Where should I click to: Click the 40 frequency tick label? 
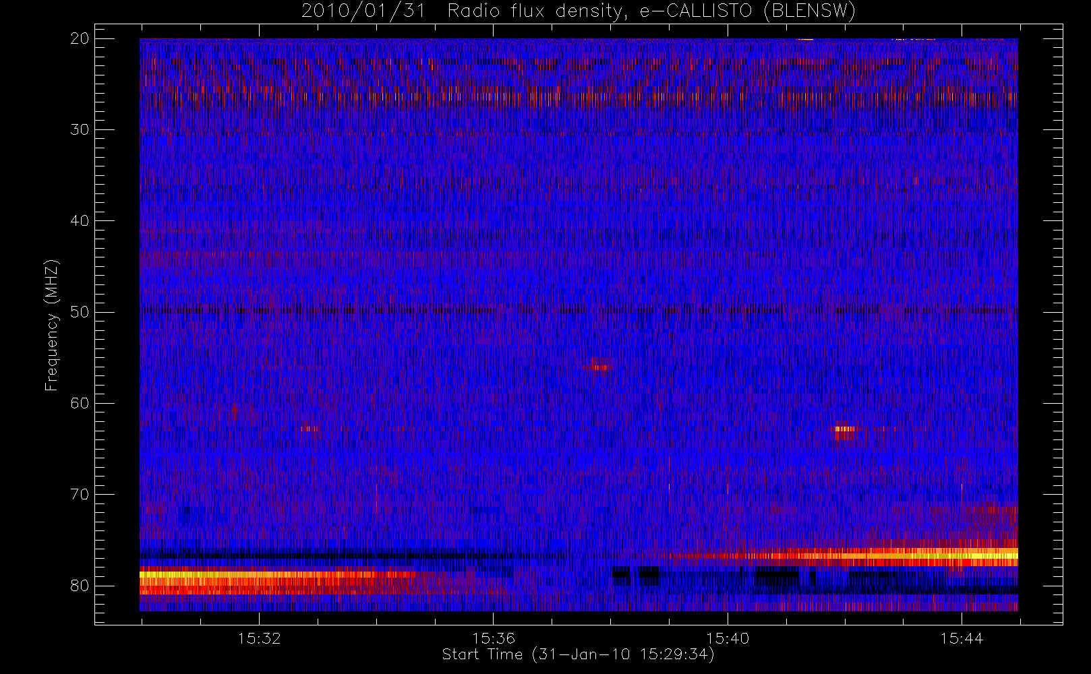coord(80,220)
